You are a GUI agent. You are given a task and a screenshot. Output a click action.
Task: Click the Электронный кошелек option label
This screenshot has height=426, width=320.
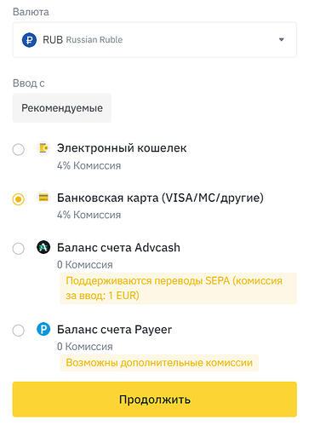pos(122,148)
